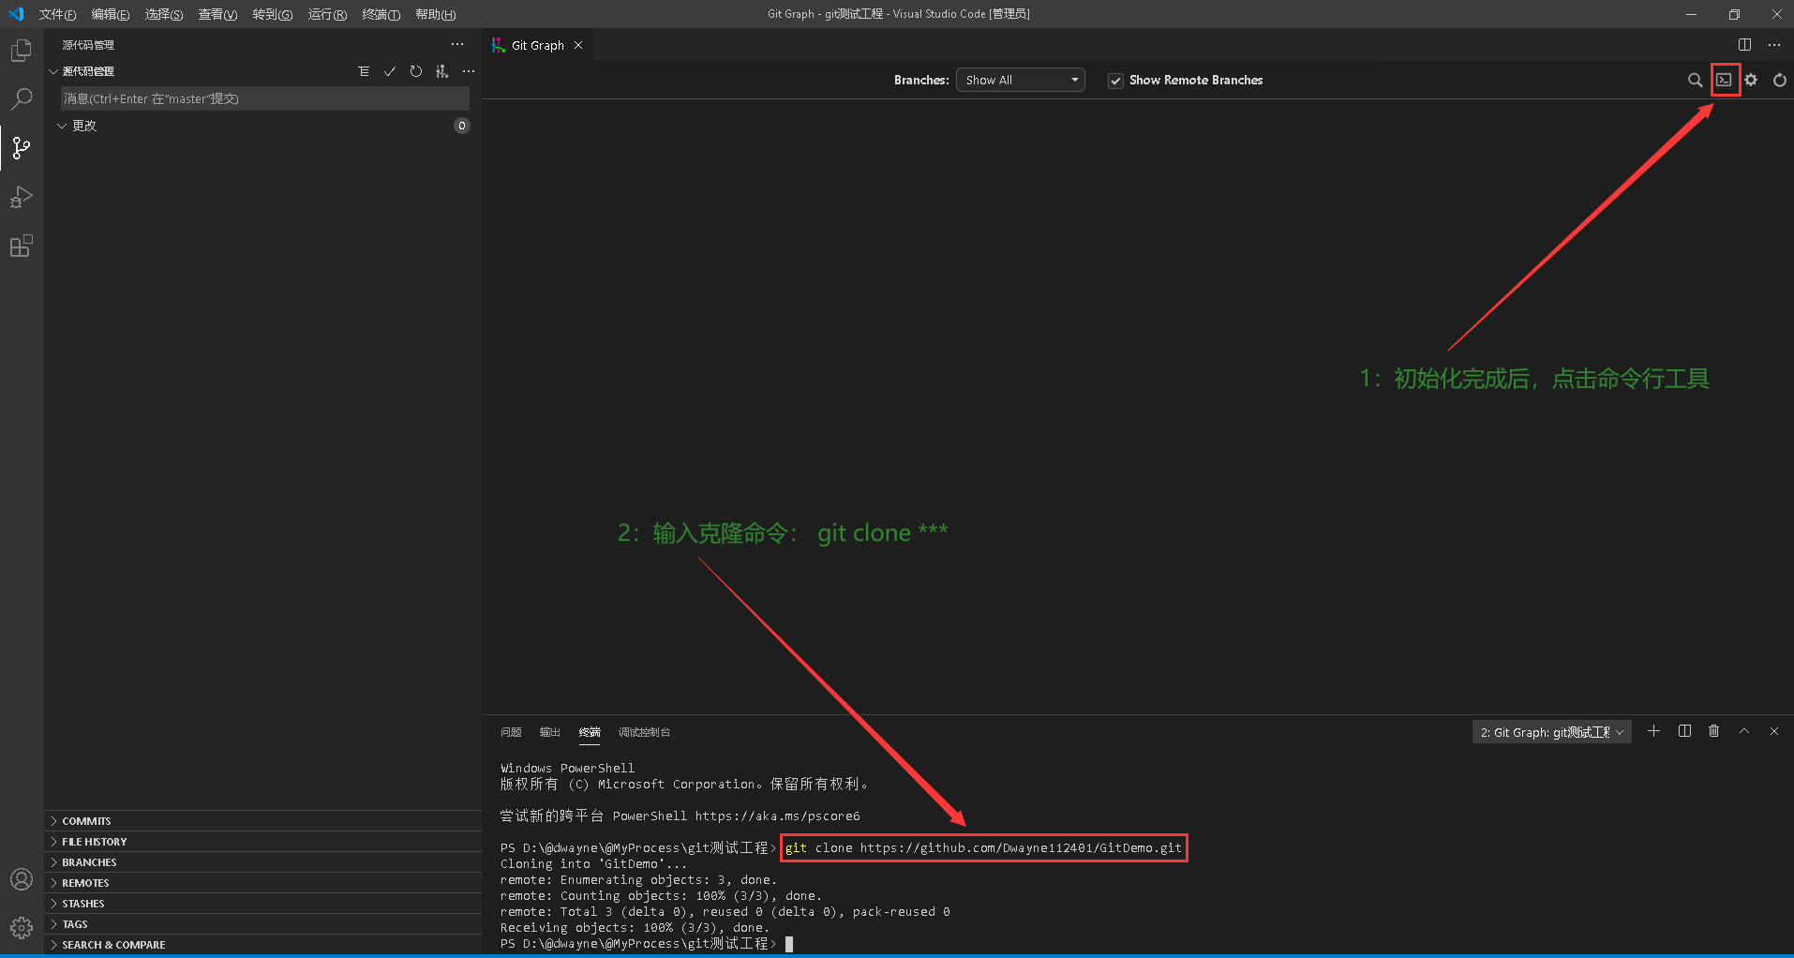Click the VS Code logo in the title bar
The image size is (1794, 958).
[x=16, y=14]
